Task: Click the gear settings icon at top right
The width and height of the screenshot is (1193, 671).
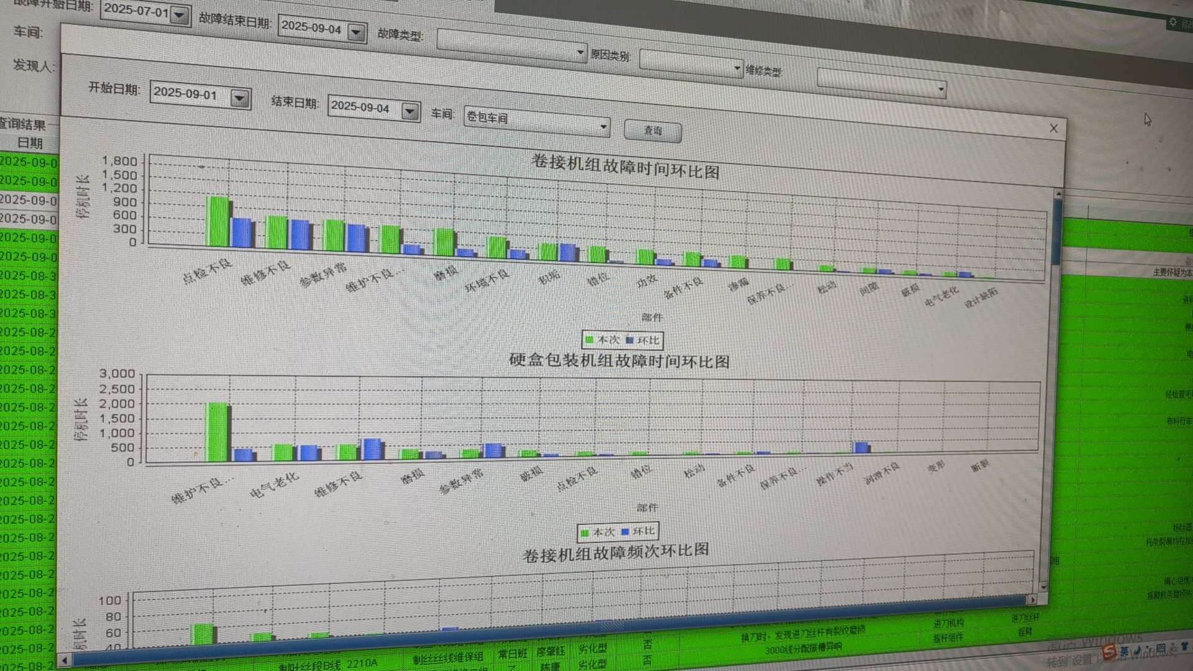Action: [x=1173, y=22]
